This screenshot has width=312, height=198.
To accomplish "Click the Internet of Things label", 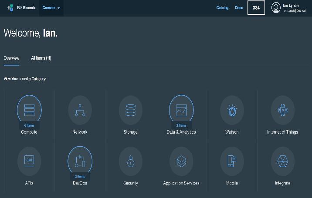I will [x=282, y=132].
